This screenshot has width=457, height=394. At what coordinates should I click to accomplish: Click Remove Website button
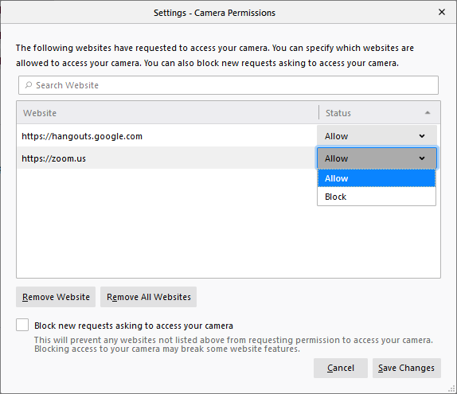click(56, 297)
